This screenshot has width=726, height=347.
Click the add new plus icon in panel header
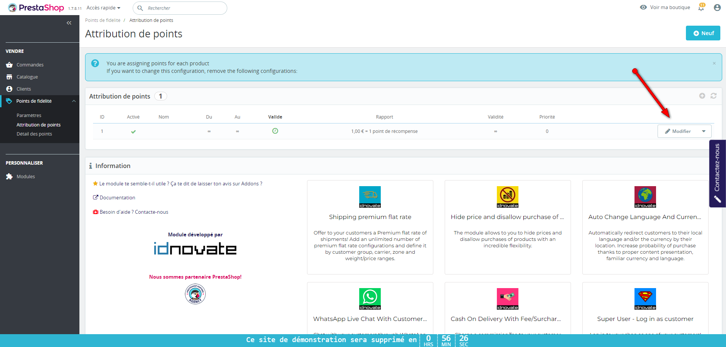(x=702, y=96)
